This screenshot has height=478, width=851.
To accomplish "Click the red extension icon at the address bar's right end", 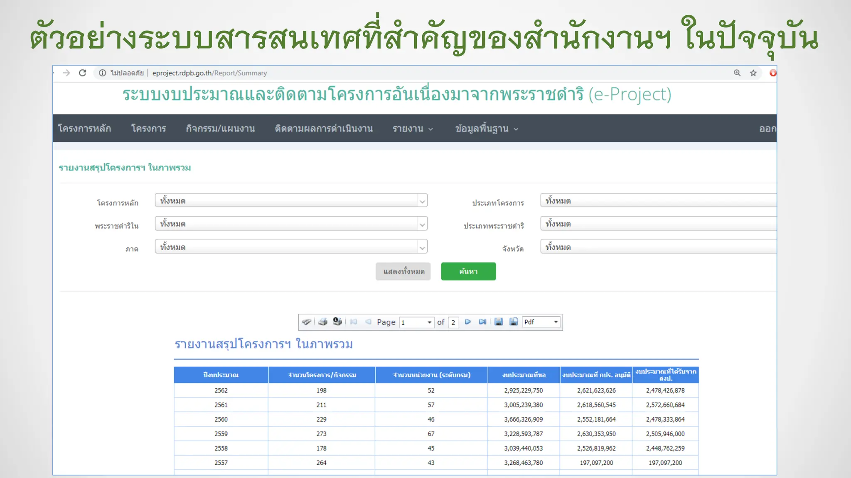I will click(773, 73).
